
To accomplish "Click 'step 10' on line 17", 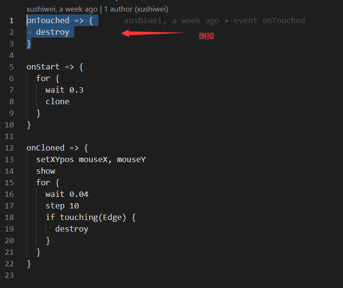I will pyautogui.click(x=62, y=206).
